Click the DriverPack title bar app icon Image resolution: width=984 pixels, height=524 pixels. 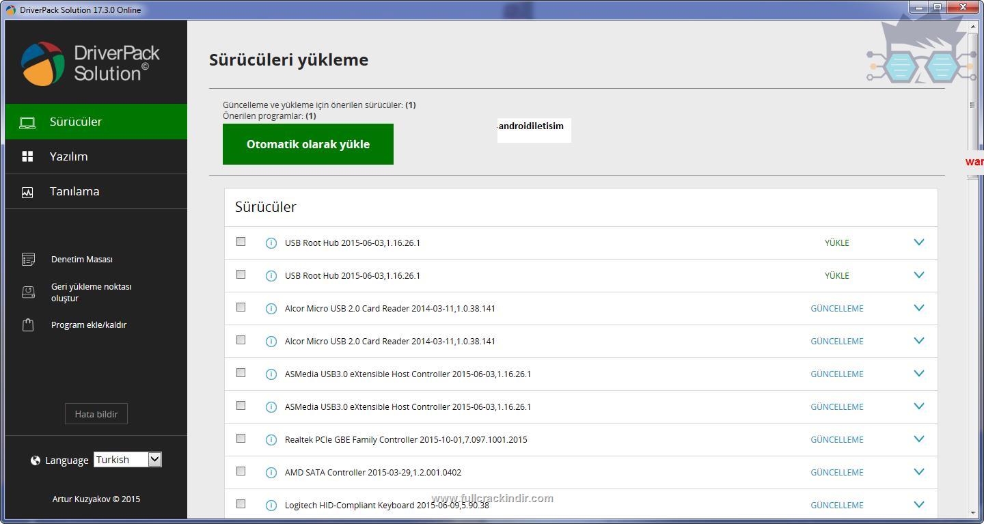10,10
